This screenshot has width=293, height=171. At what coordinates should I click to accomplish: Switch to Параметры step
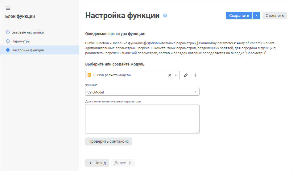pos(21,41)
